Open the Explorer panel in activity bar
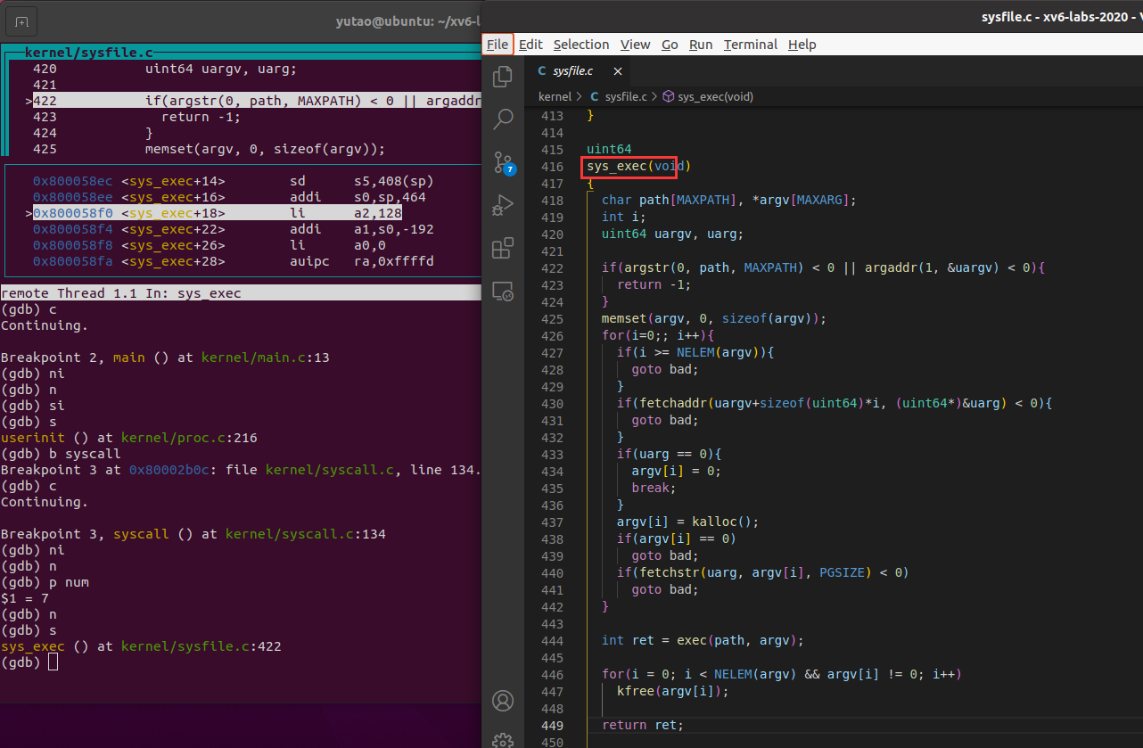This screenshot has width=1143, height=748. tap(503, 77)
